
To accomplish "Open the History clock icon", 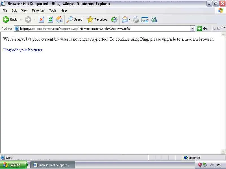I will coord(114,19).
